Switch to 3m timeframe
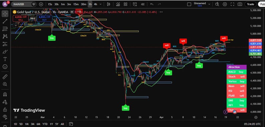The height and width of the screenshot is (127, 265). tap(69, 4)
